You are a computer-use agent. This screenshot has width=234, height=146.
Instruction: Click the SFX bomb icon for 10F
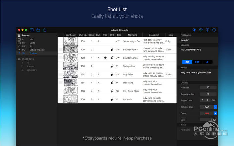(x=112, y=83)
